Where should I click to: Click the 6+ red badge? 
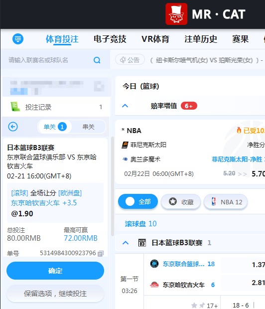(189, 106)
